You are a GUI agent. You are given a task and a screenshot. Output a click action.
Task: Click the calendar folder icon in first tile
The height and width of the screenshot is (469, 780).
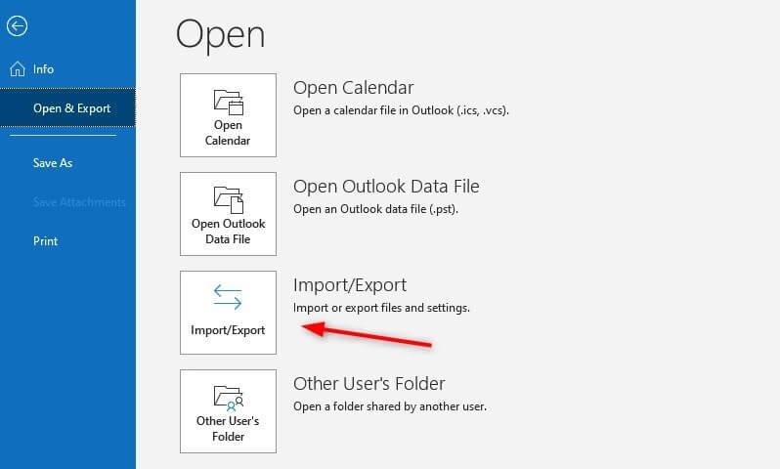click(229, 102)
